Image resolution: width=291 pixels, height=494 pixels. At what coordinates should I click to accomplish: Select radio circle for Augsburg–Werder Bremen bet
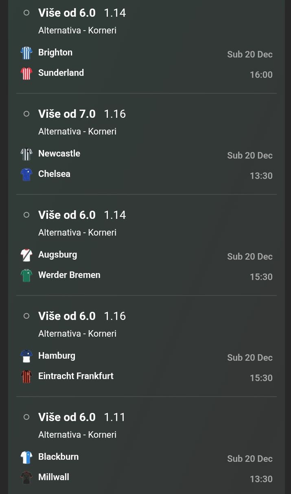tap(26, 215)
